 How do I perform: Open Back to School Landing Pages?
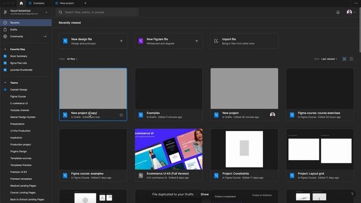pos(27,200)
